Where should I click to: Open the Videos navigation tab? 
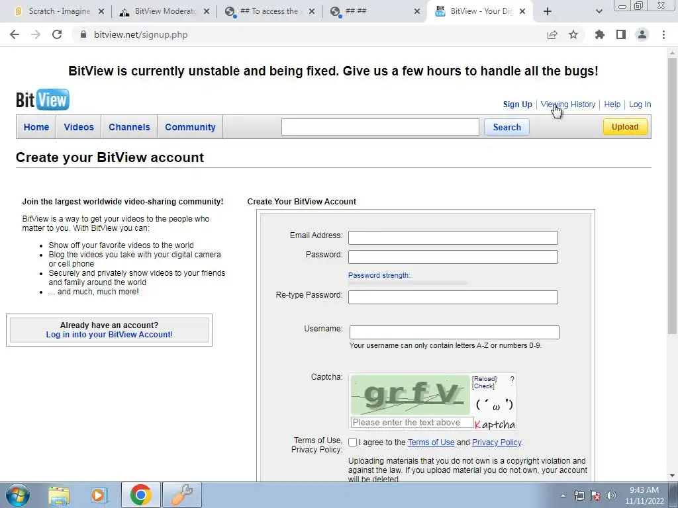(x=79, y=127)
